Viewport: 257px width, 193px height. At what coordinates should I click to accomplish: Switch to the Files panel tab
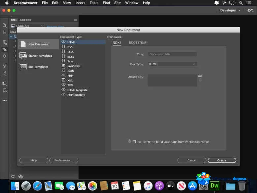pyautogui.click(x=14, y=20)
